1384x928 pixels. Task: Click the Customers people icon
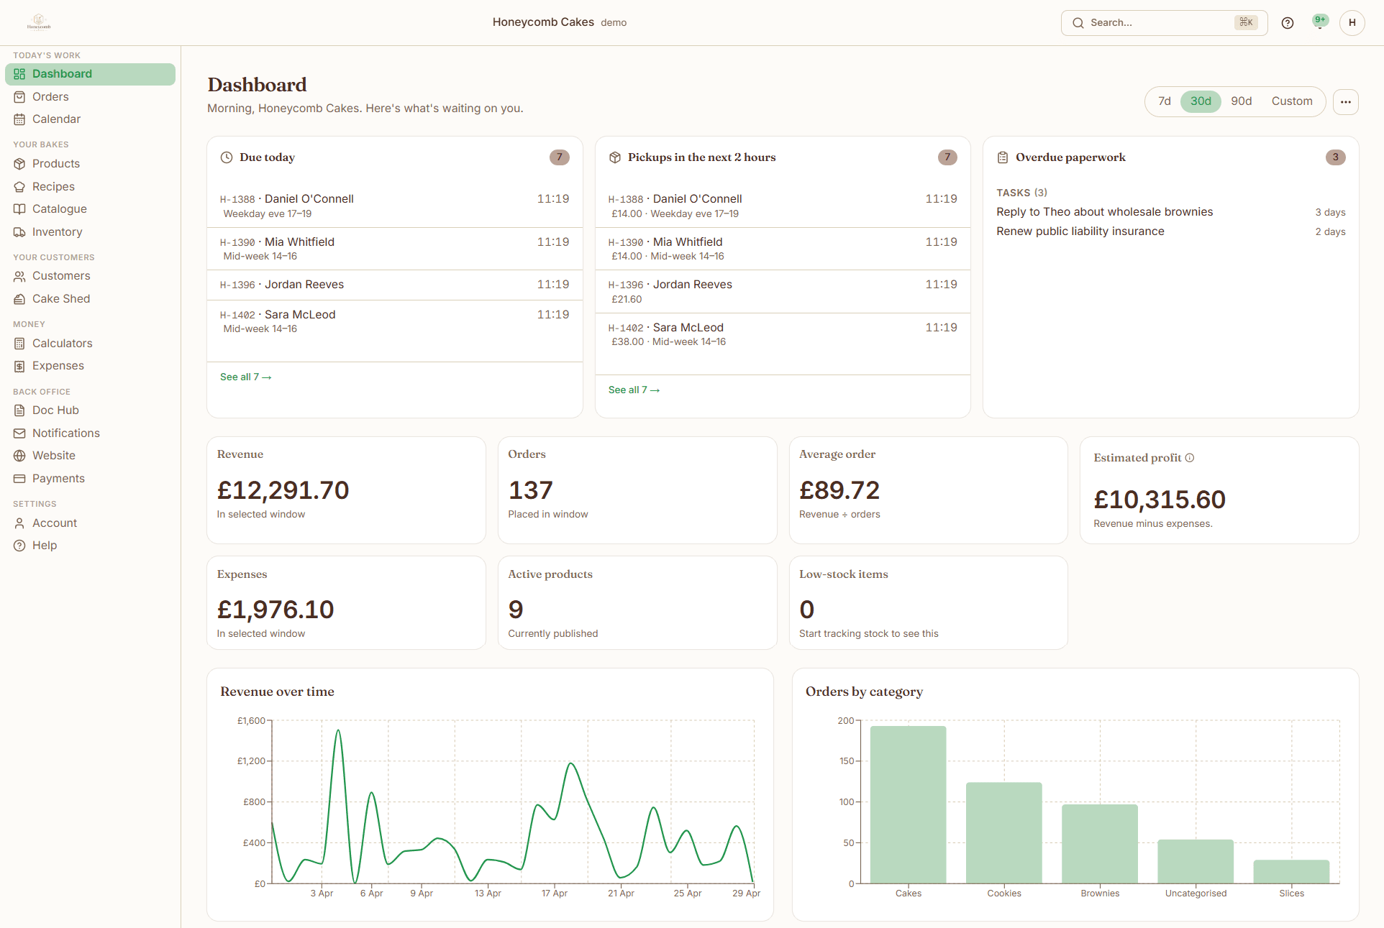pyautogui.click(x=19, y=276)
